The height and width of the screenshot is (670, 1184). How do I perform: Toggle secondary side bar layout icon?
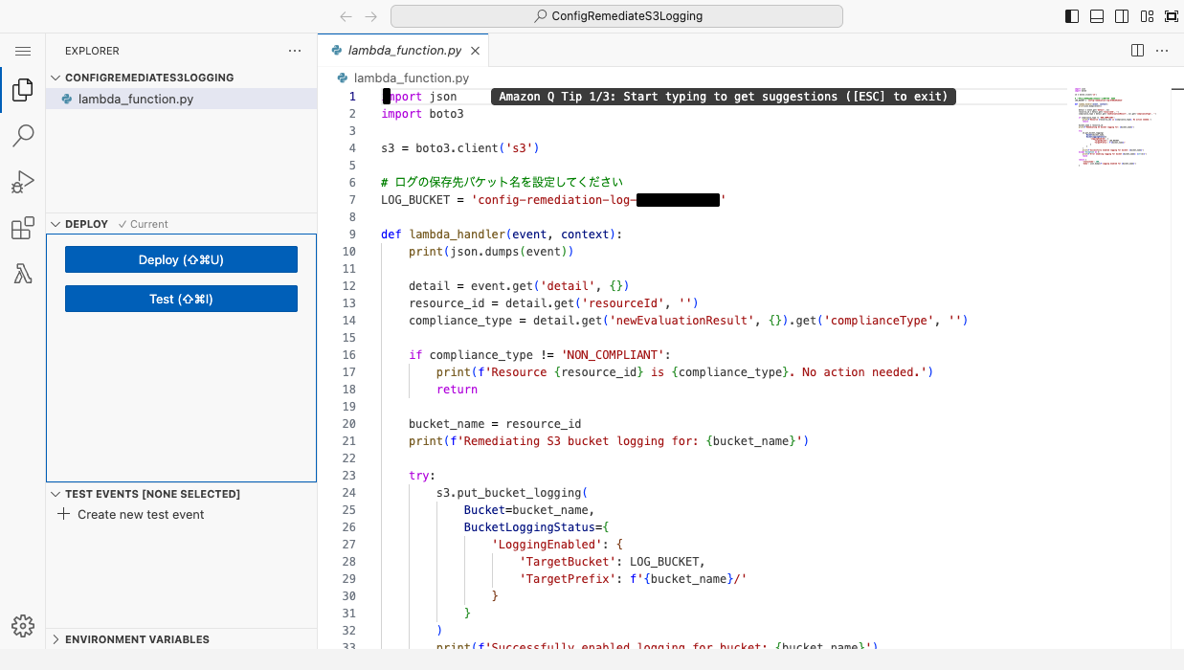click(x=1122, y=16)
